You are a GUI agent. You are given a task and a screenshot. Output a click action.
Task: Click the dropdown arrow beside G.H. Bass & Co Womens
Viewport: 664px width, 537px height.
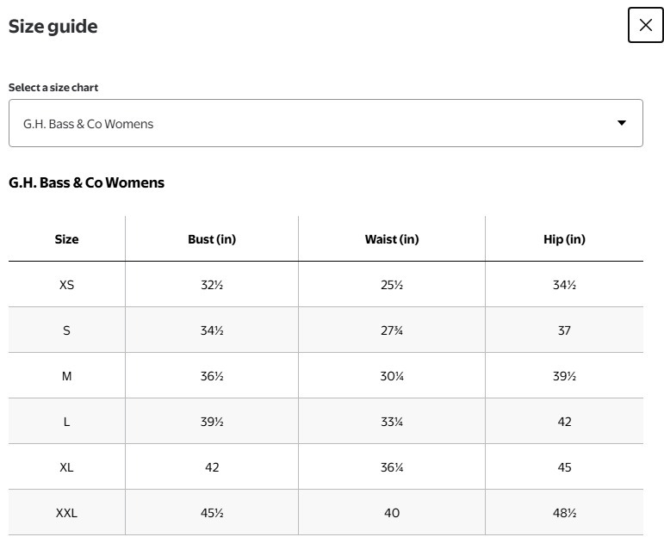(x=622, y=123)
